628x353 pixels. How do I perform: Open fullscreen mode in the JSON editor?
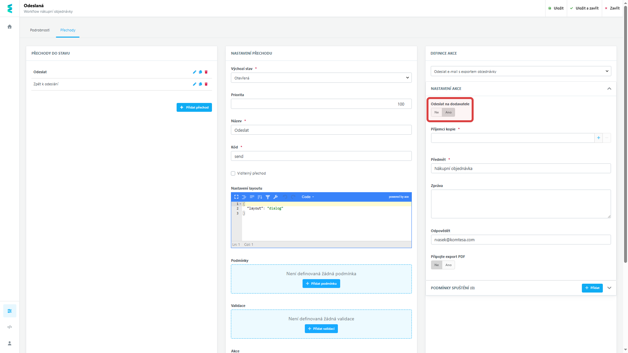236,197
